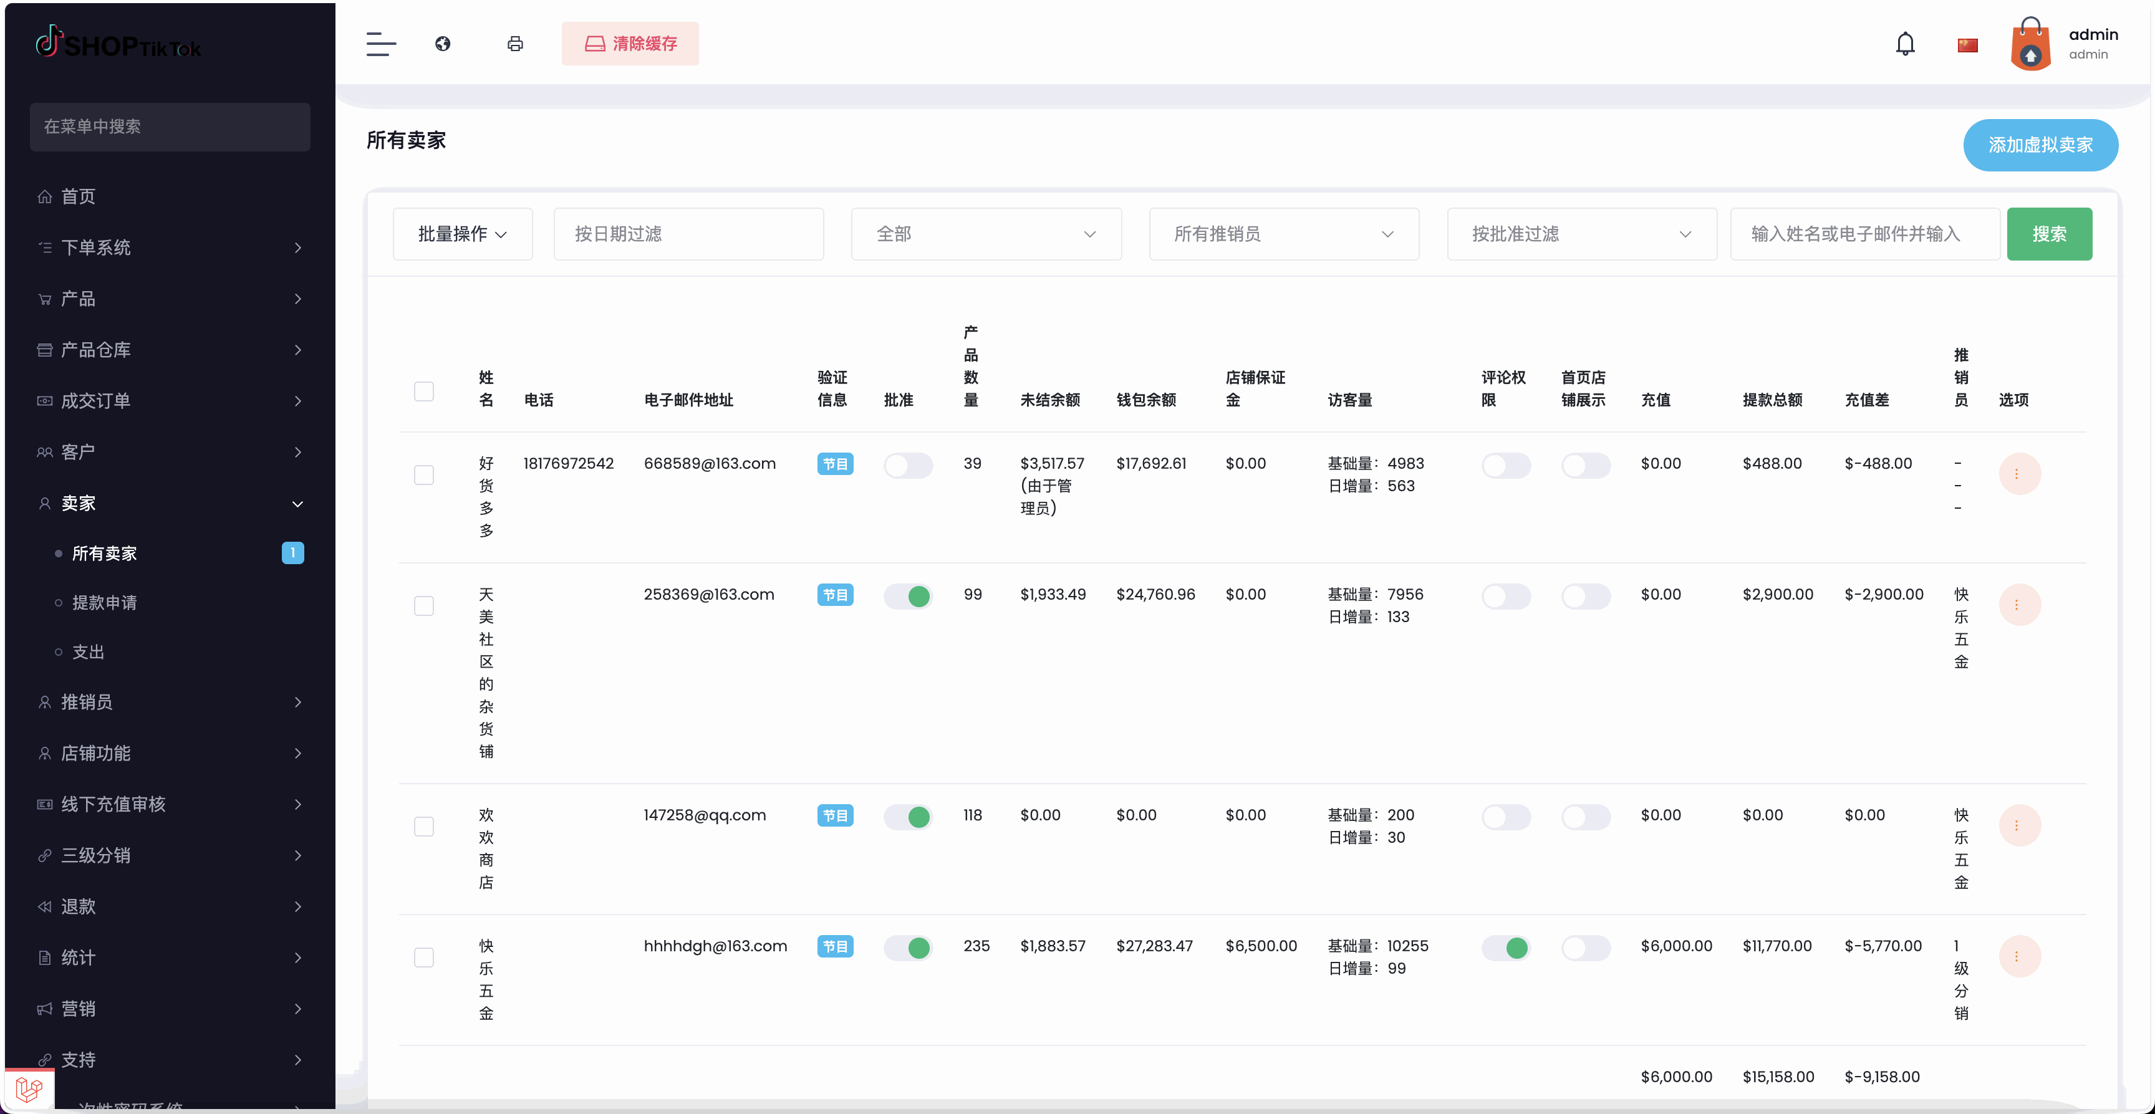The height and width of the screenshot is (1114, 2155).
Task: Click the printer icon in top bar
Action: coord(515,44)
